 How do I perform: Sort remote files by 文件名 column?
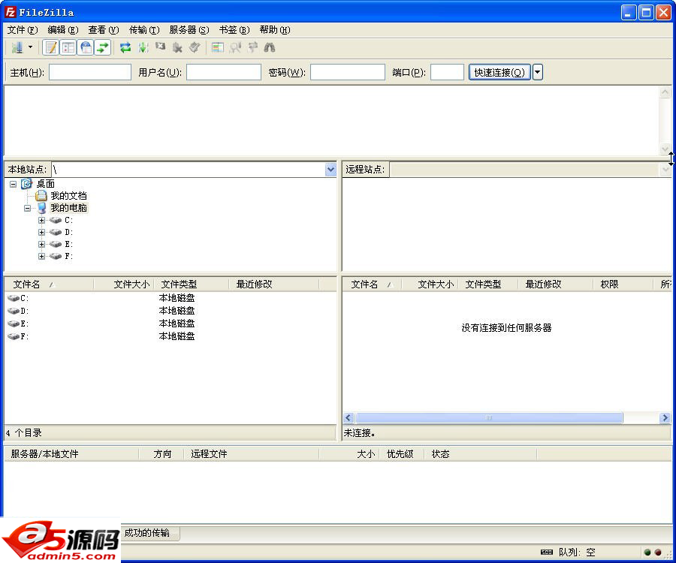[x=373, y=285]
